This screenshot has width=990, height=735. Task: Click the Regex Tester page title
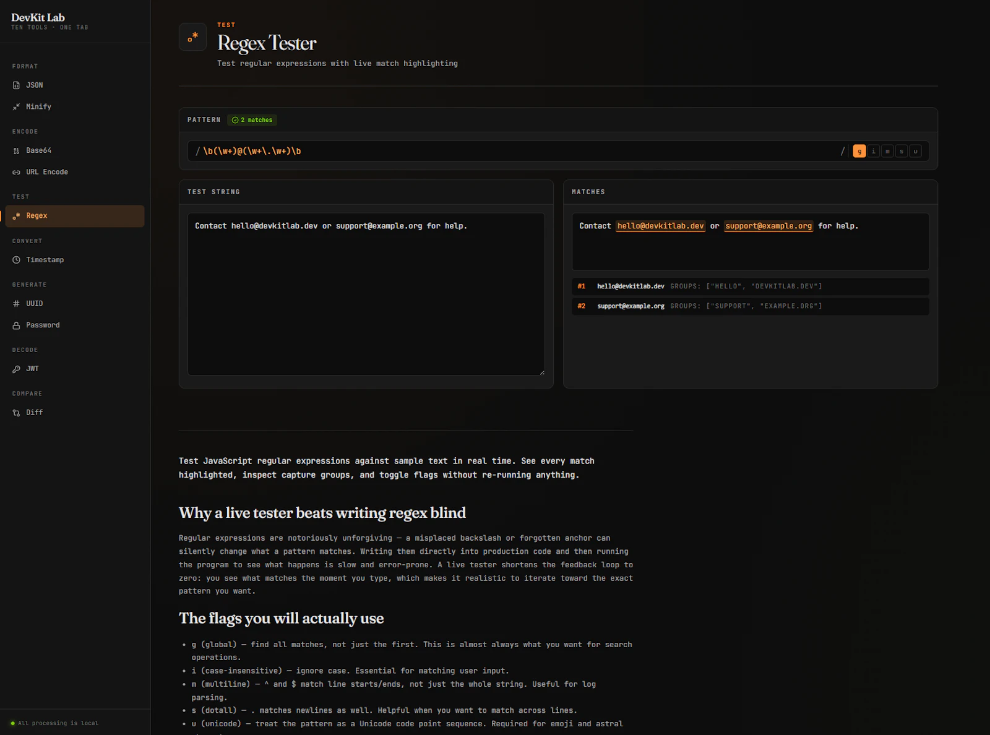pos(267,43)
